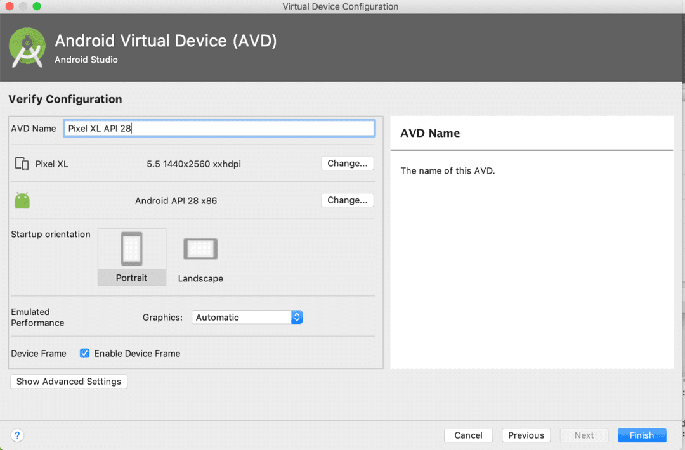Select the Portrait orientation option

click(x=132, y=257)
